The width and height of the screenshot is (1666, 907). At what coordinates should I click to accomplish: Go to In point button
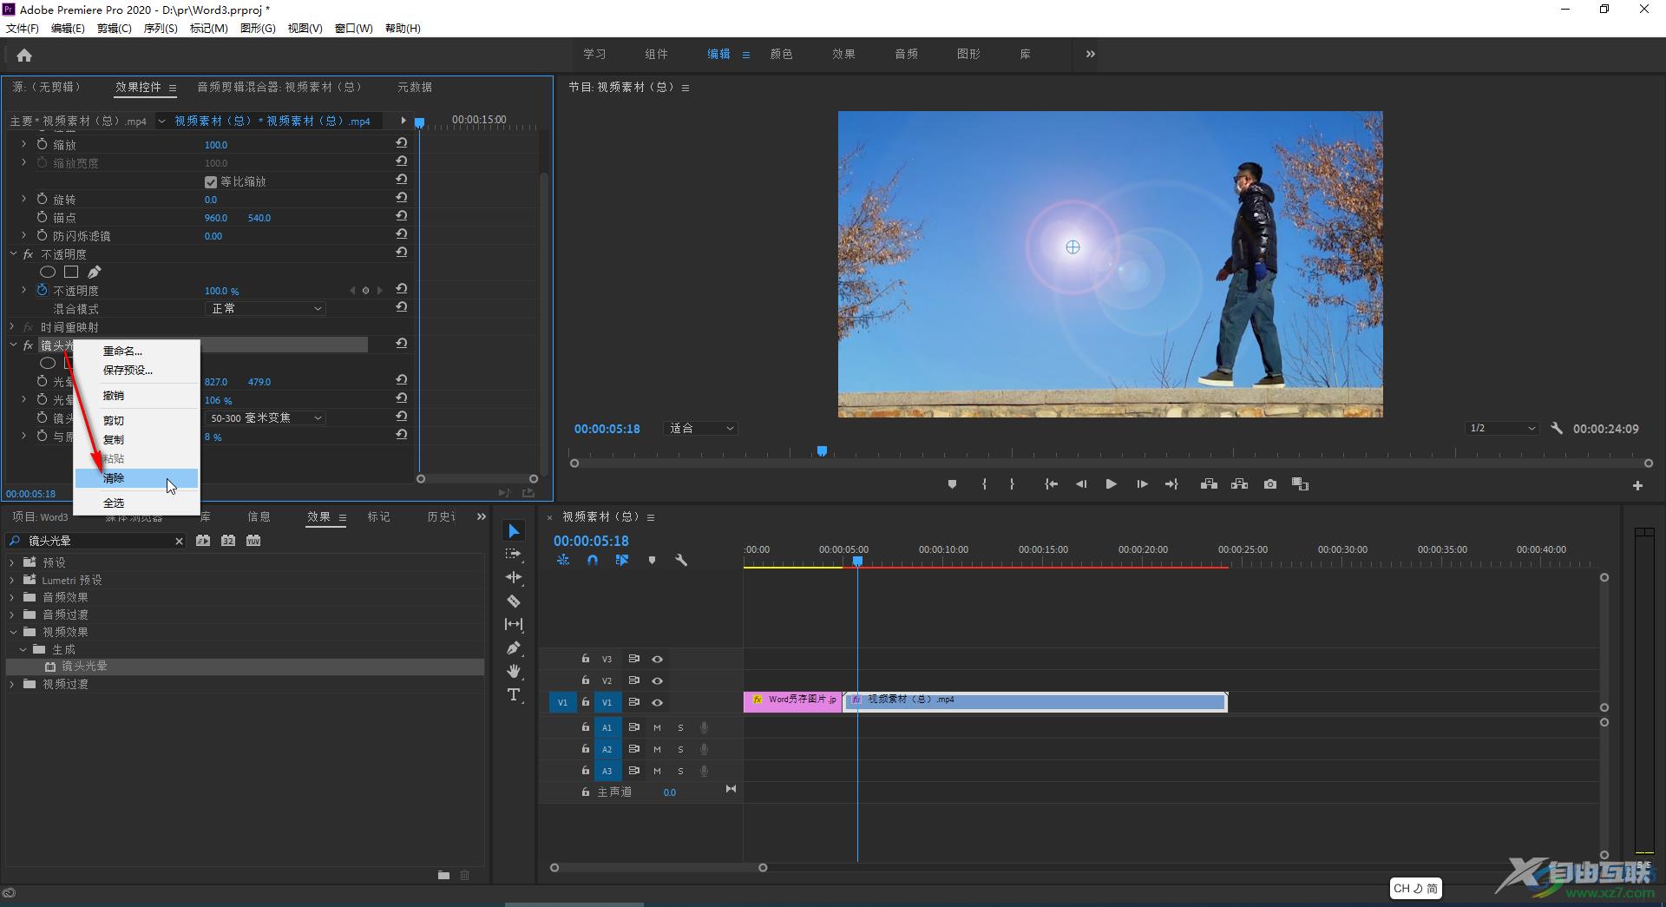coord(1051,484)
